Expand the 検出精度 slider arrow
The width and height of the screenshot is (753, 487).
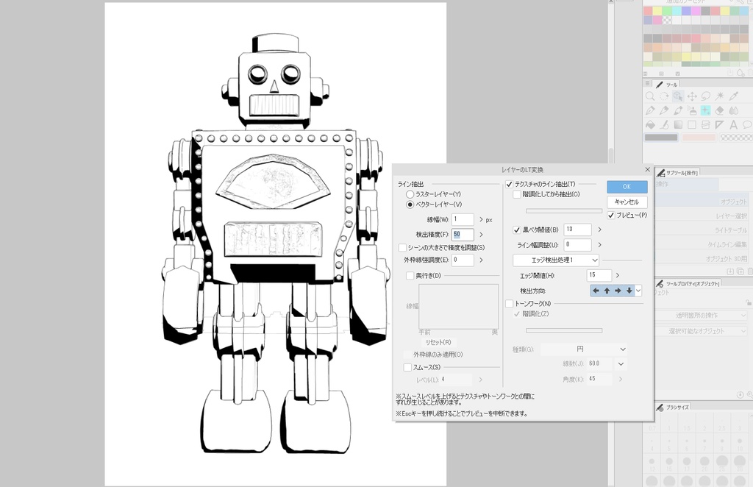point(482,234)
